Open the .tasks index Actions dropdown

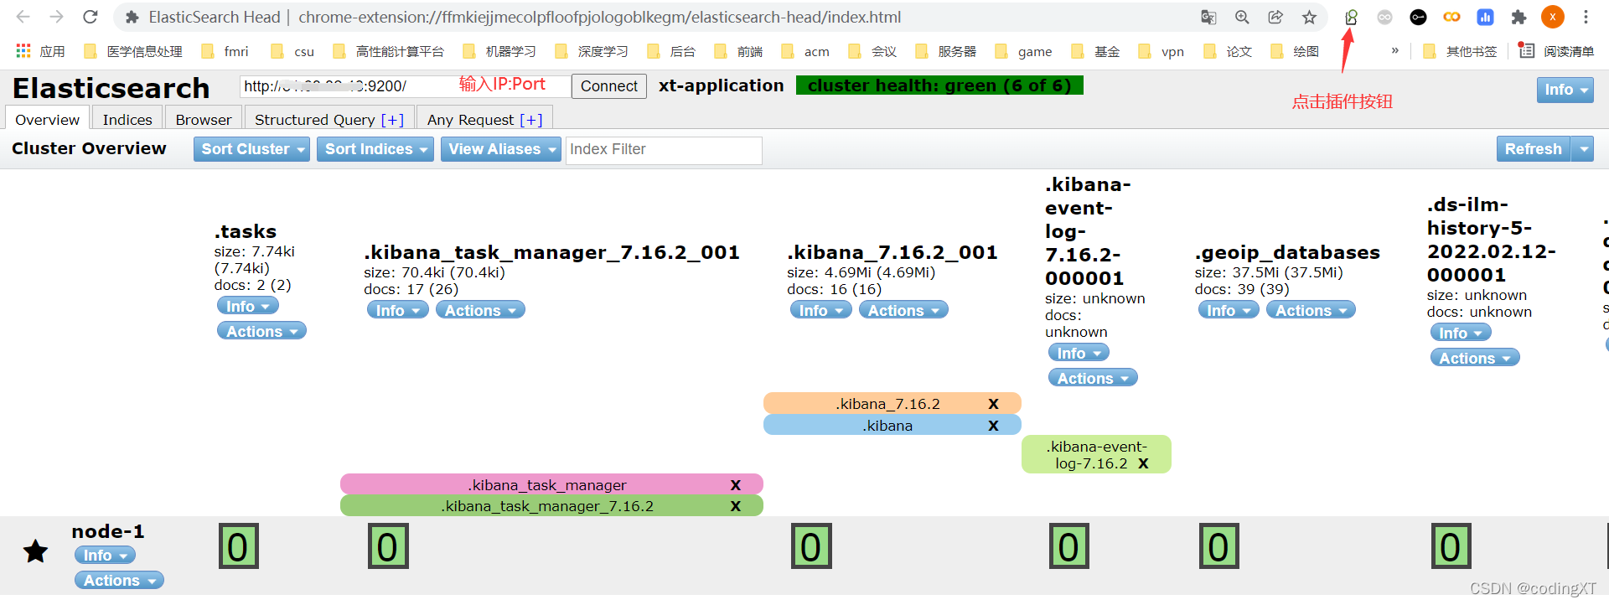(x=261, y=332)
